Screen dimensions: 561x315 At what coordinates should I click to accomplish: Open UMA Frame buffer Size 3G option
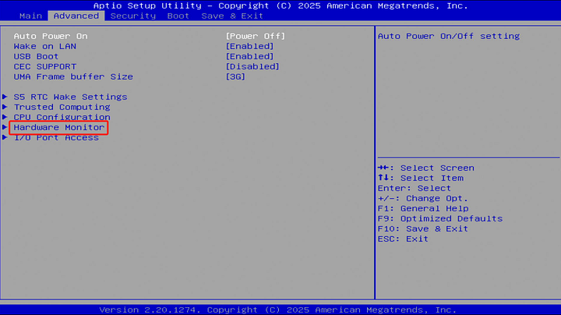pos(235,76)
